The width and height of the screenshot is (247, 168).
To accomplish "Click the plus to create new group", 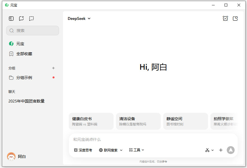I will pyautogui.click(x=53, y=68).
